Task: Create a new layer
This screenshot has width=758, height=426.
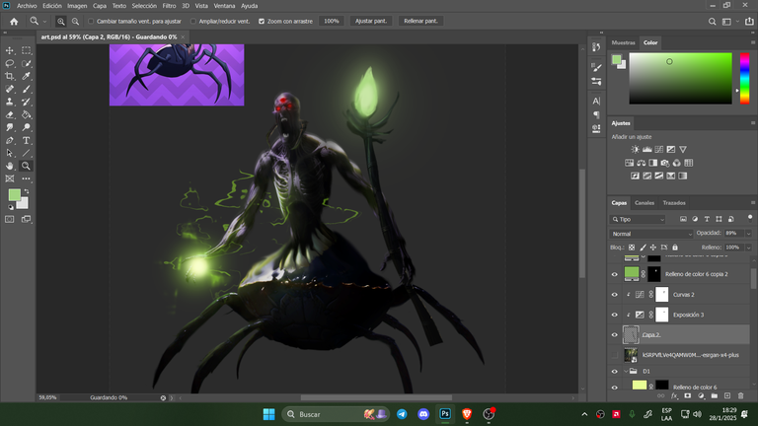Action: [727, 395]
